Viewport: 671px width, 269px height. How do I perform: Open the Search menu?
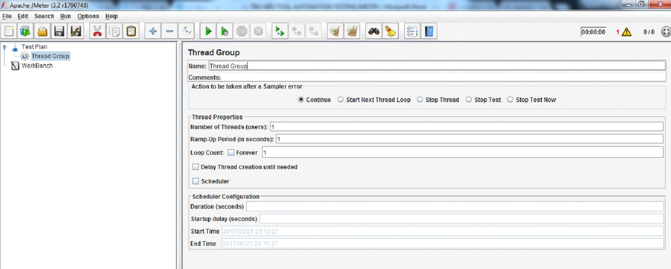(x=44, y=16)
